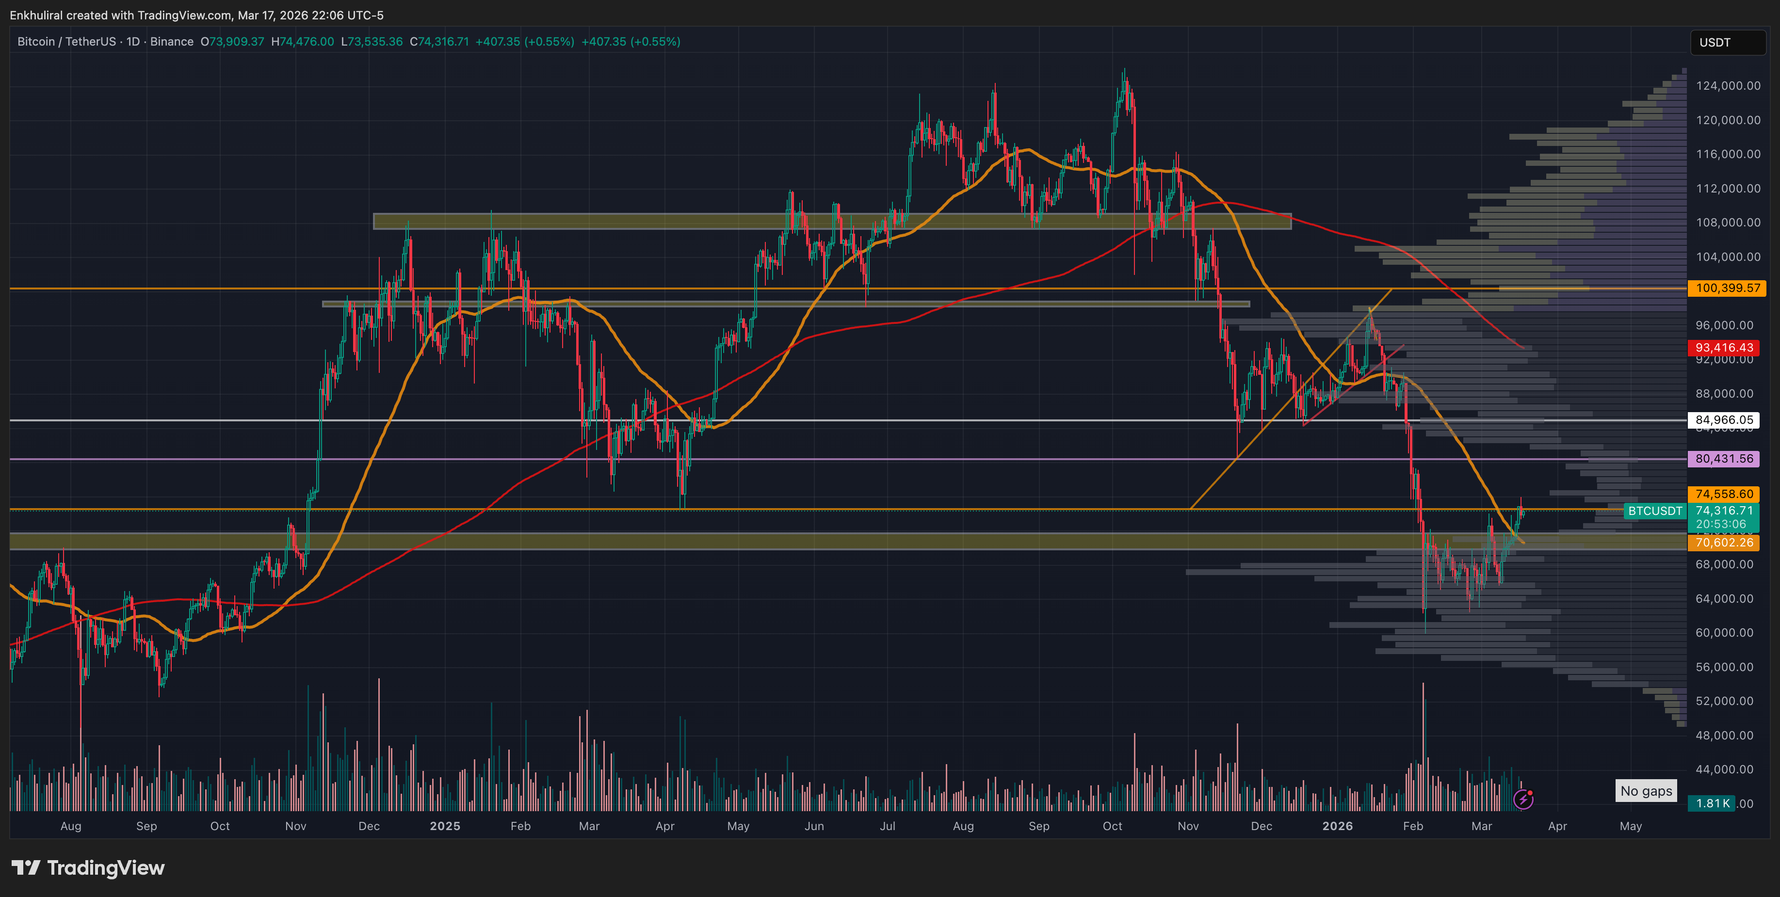Click the green BTCUSDT symbol tag

click(x=1655, y=511)
